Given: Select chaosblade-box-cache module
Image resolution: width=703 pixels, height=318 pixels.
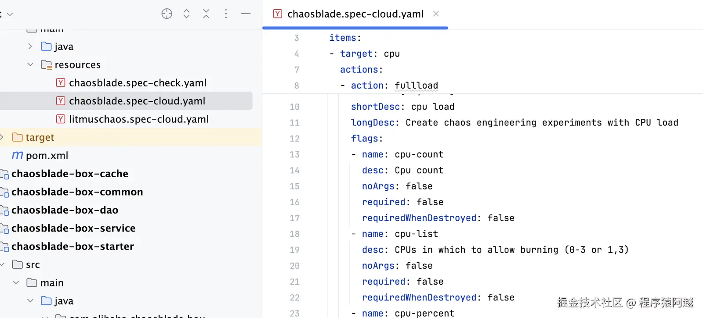Looking at the screenshot, I should click(x=70, y=174).
